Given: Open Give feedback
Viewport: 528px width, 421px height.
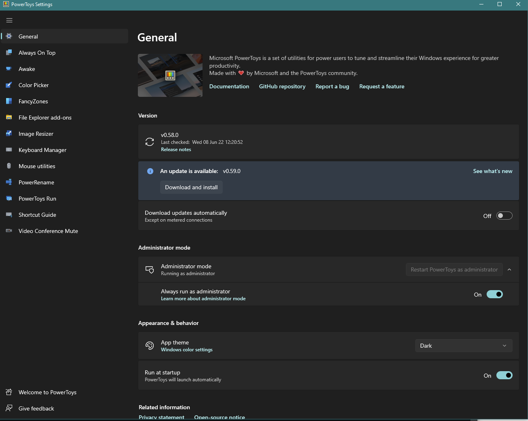Looking at the screenshot, I should click(36, 408).
